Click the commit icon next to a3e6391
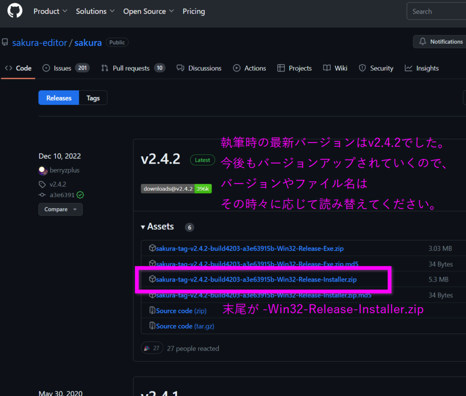The width and height of the screenshot is (466, 396). (x=42, y=195)
